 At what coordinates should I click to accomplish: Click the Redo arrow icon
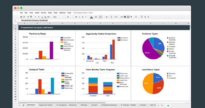[28, 17]
